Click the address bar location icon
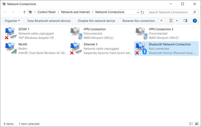The width and height of the screenshot is (201, 127). click(x=30, y=12)
